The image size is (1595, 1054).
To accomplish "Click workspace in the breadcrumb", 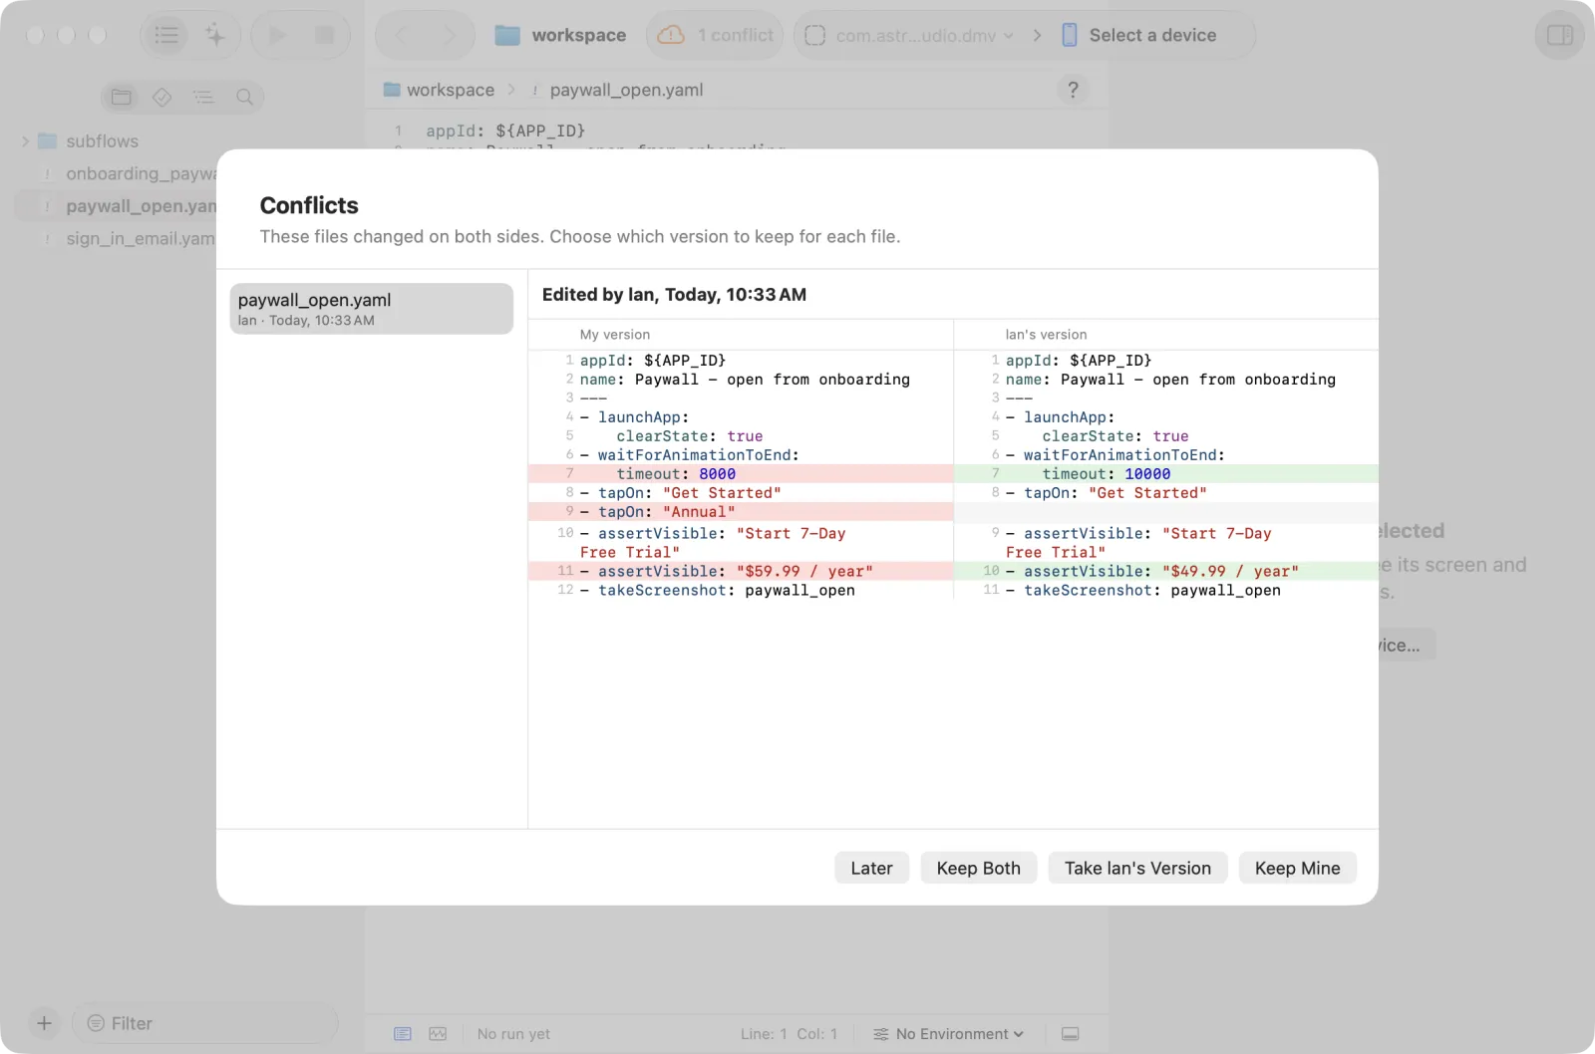I will coord(439,90).
